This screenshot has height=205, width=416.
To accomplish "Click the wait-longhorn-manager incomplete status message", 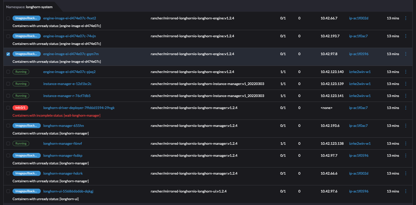I will [x=56, y=115].
